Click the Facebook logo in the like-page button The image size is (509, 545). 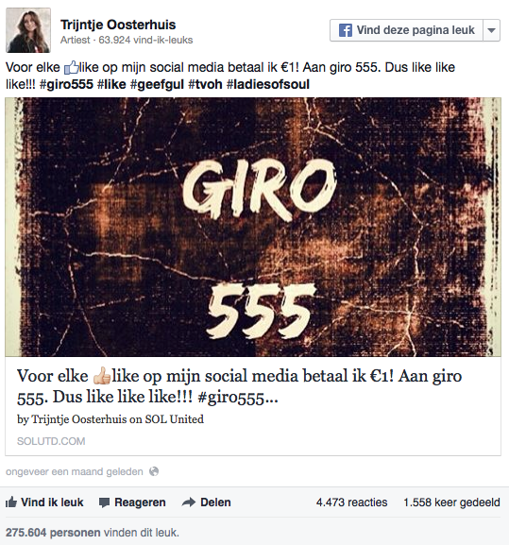coord(346,30)
